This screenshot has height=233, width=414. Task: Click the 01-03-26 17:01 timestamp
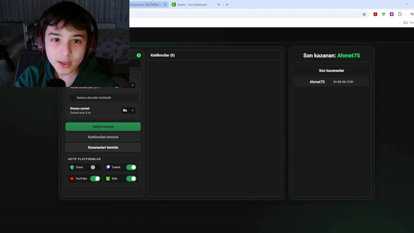343,82
